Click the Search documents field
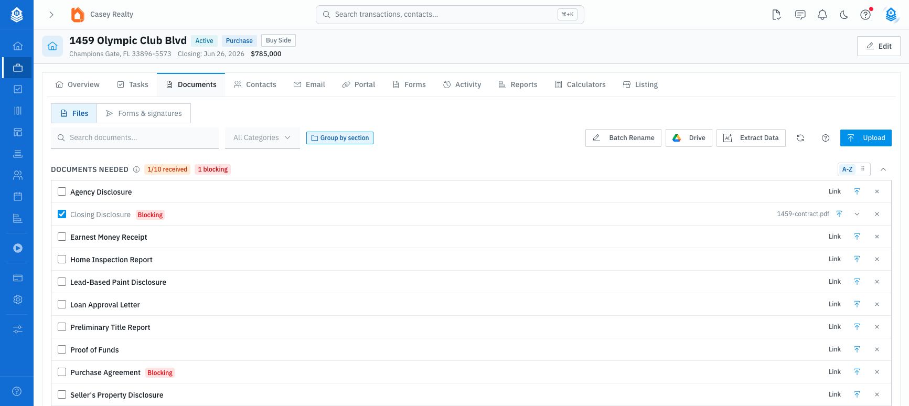909x406 pixels. 135,138
